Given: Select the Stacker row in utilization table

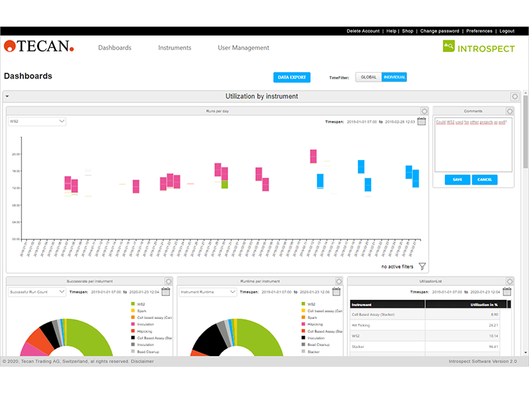Looking at the screenshot, I should point(425,347).
